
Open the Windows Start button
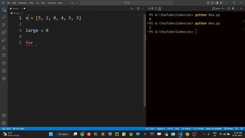[51, 134]
